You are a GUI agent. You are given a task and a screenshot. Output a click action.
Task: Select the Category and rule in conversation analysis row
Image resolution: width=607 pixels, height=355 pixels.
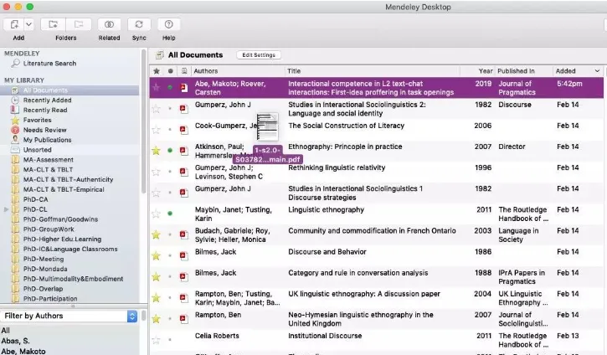click(x=376, y=277)
